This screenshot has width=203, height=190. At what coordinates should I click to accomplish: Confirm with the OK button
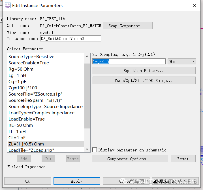point(27,181)
